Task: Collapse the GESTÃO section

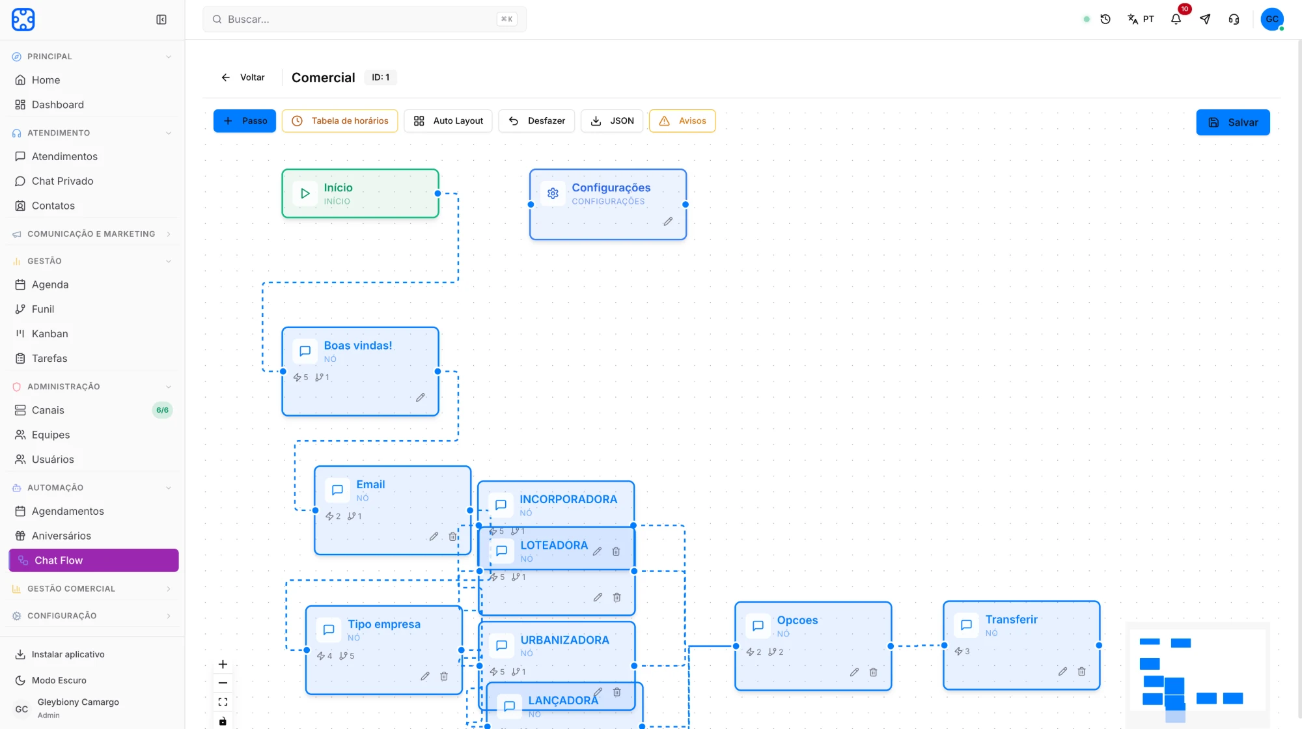Action: (169, 261)
